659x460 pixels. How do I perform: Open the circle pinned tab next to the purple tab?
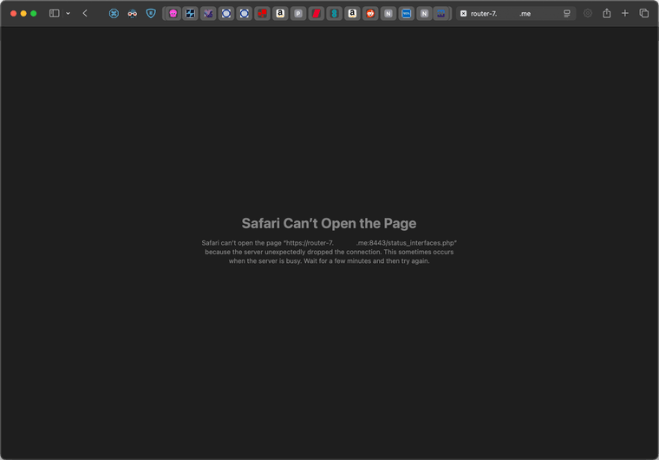click(226, 14)
